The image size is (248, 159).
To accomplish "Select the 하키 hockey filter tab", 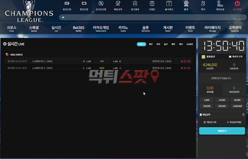I will (x=181, y=44).
